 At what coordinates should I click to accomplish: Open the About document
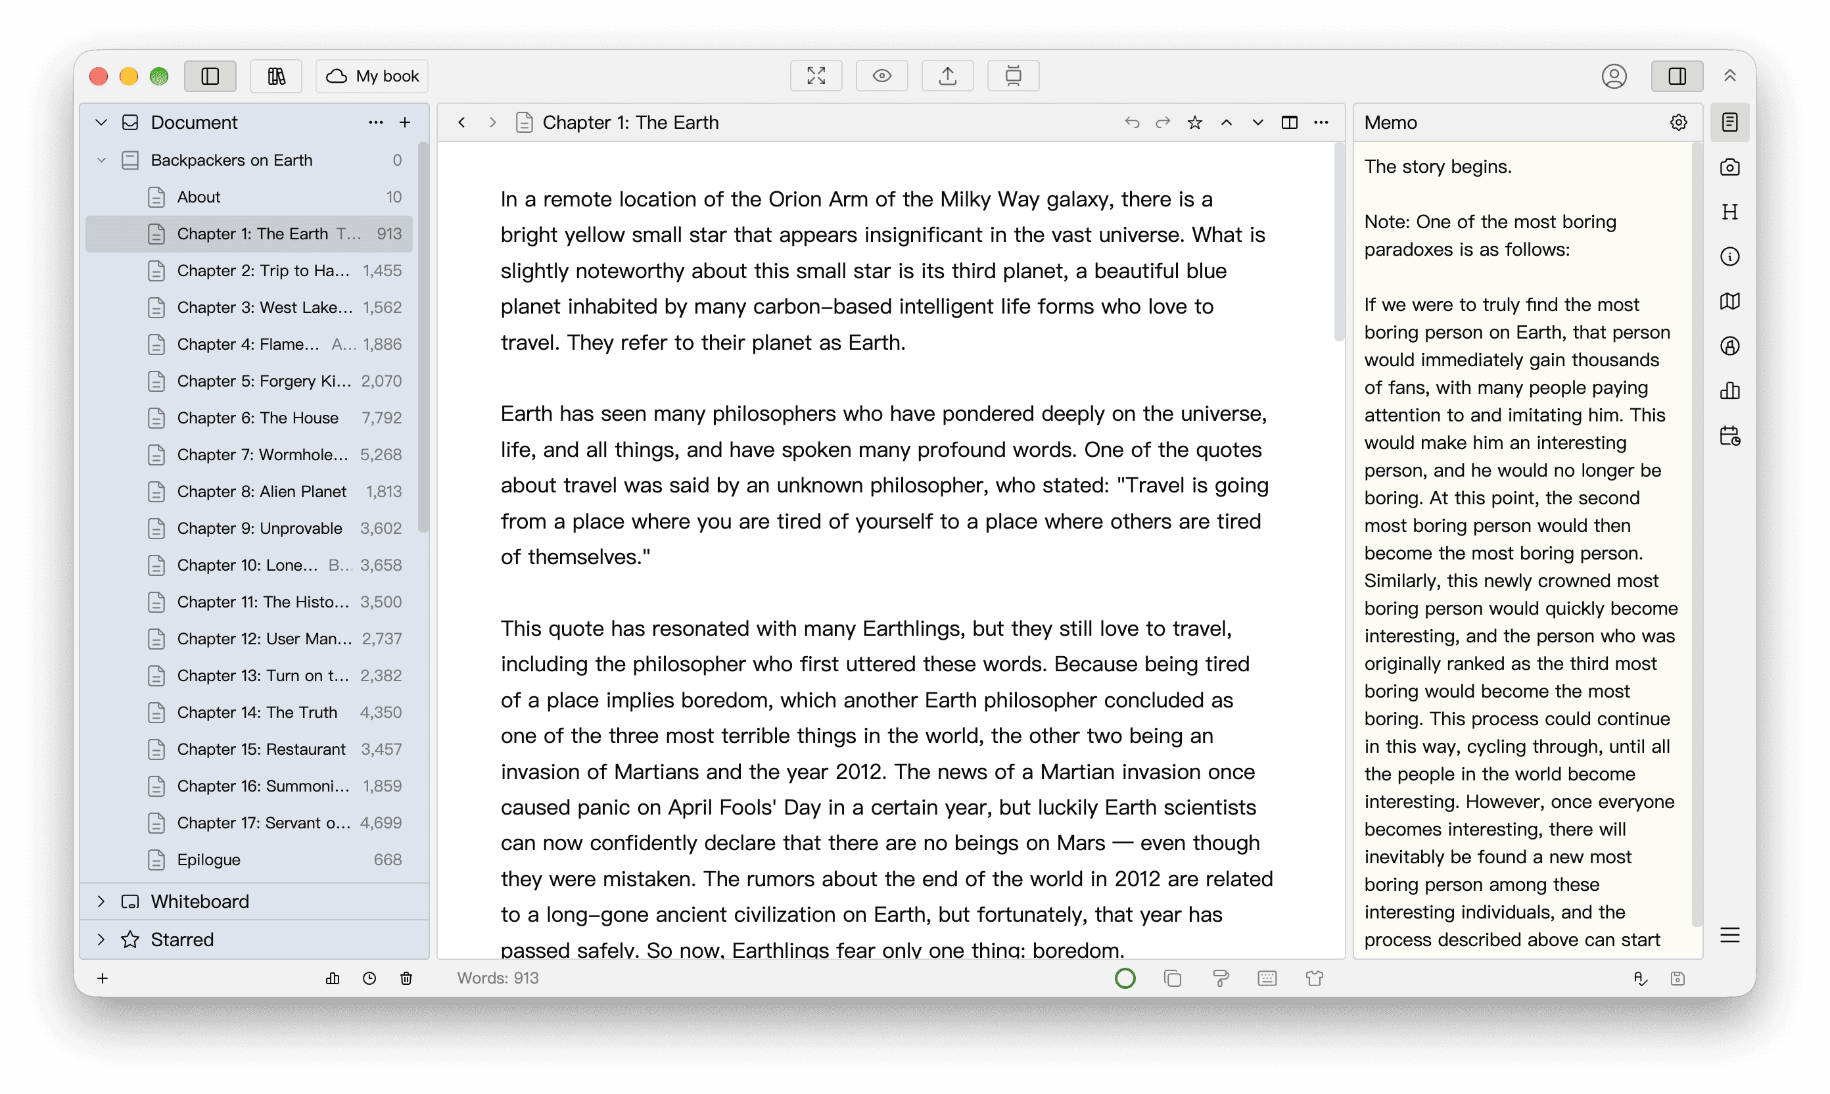point(249,197)
